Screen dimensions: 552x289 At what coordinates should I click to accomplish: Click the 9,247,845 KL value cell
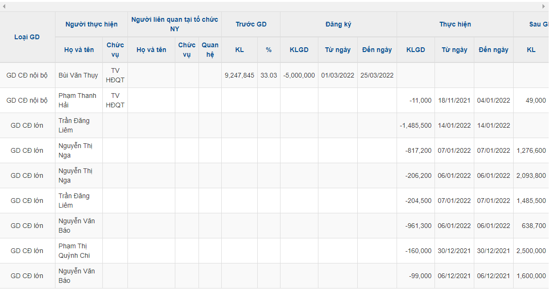pos(239,75)
